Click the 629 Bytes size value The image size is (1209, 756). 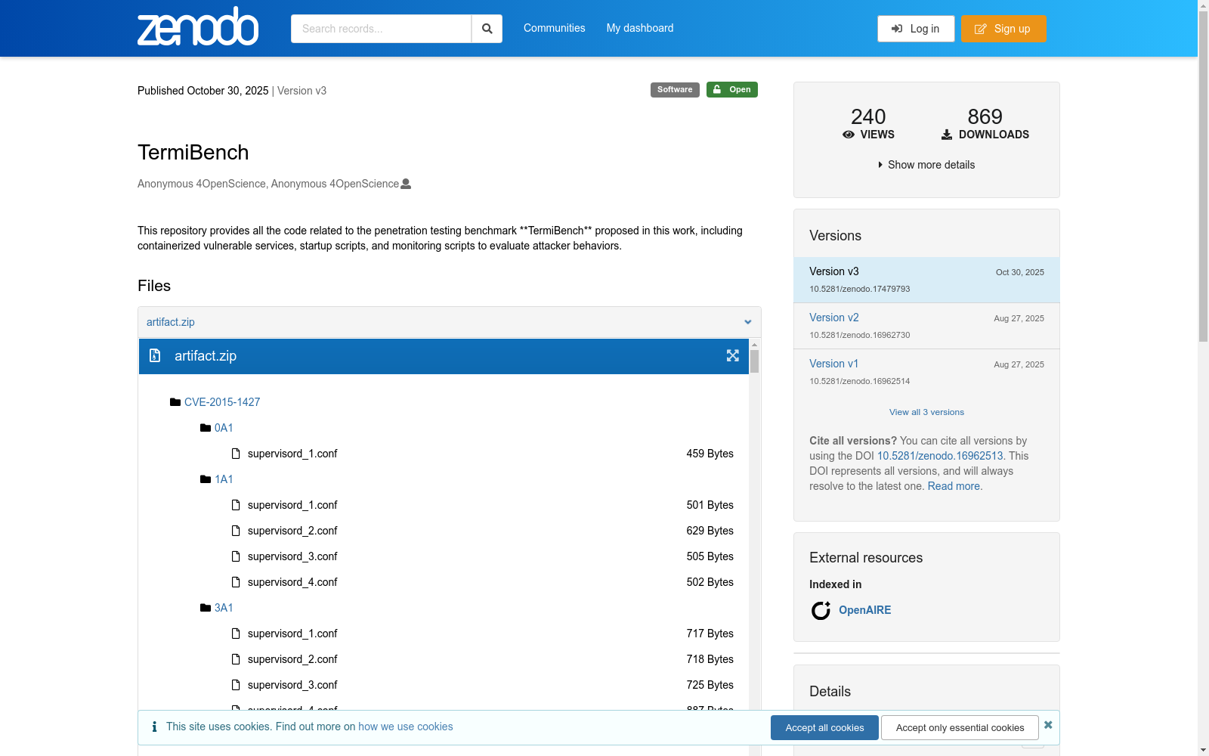[x=710, y=531]
